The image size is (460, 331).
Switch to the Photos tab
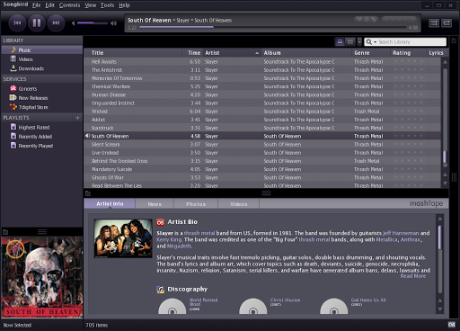pos(196,204)
